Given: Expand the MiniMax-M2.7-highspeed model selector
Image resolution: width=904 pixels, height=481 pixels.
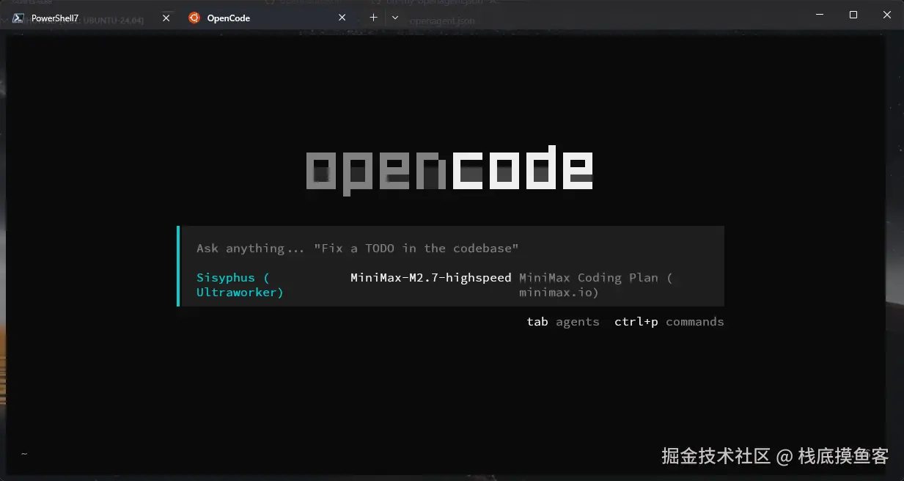Looking at the screenshot, I should coord(430,277).
